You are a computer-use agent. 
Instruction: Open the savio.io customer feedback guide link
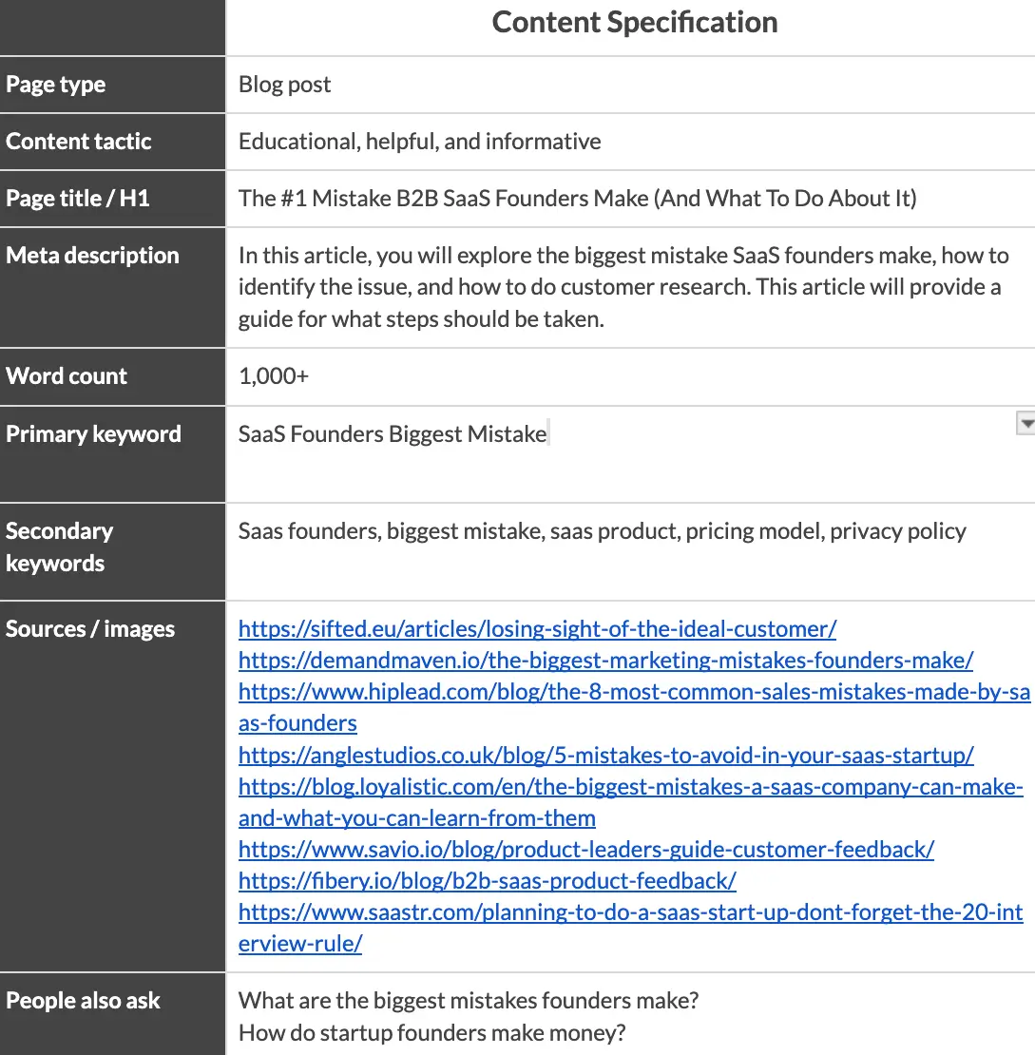tap(585, 850)
